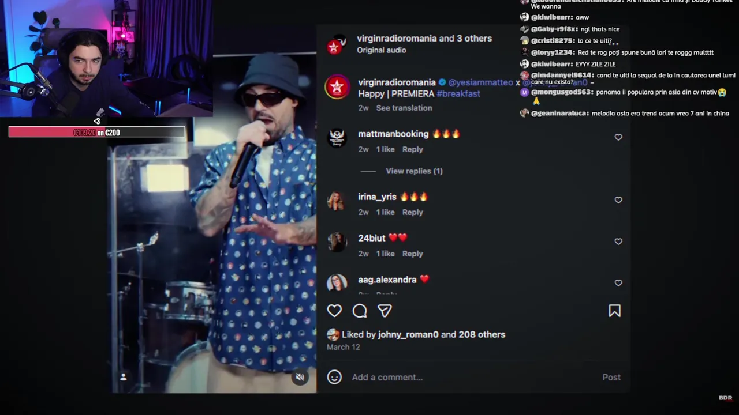The image size is (739, 415).
Task: Focus the Add a comment field
Action: pos(473,377)
